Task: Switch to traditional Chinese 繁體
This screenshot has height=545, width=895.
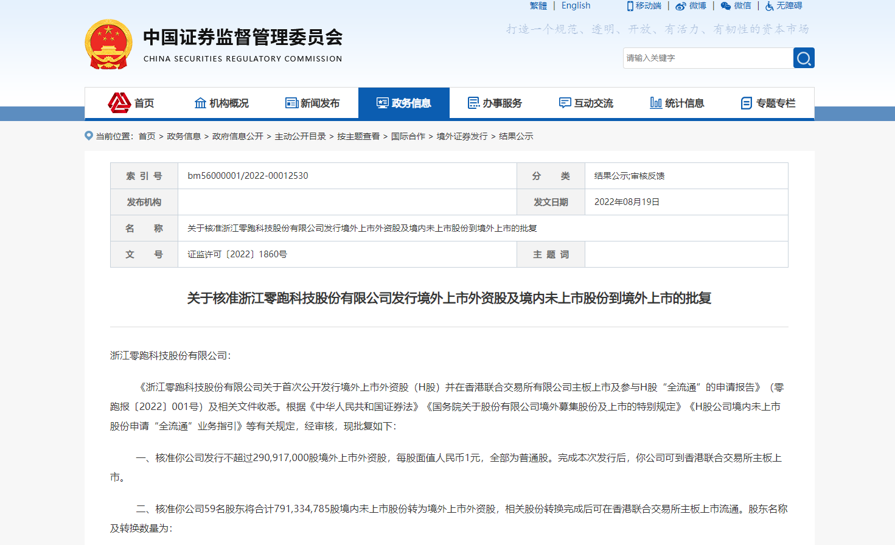Action: tap(538, 5)
